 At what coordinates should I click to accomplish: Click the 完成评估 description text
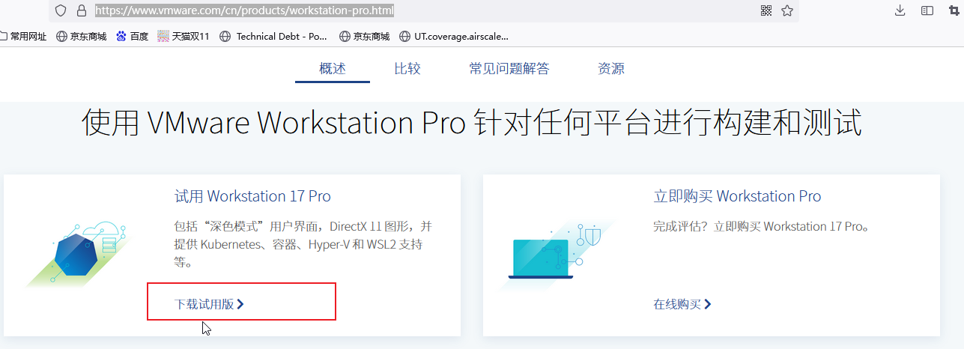pos(762,226)
